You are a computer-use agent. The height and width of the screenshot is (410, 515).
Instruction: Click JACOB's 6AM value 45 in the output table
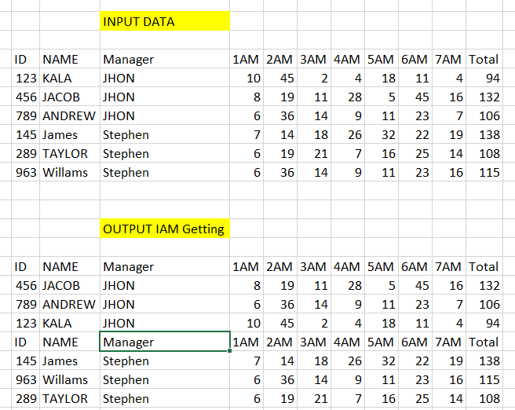(x=415, y=285)
